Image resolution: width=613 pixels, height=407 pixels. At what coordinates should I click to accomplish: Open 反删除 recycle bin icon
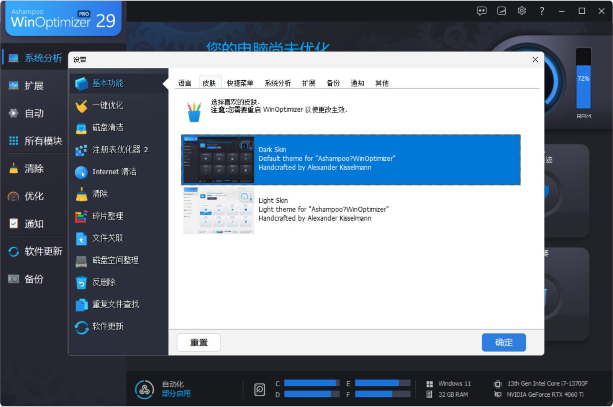pyautogui.click(x=82, y=283)
